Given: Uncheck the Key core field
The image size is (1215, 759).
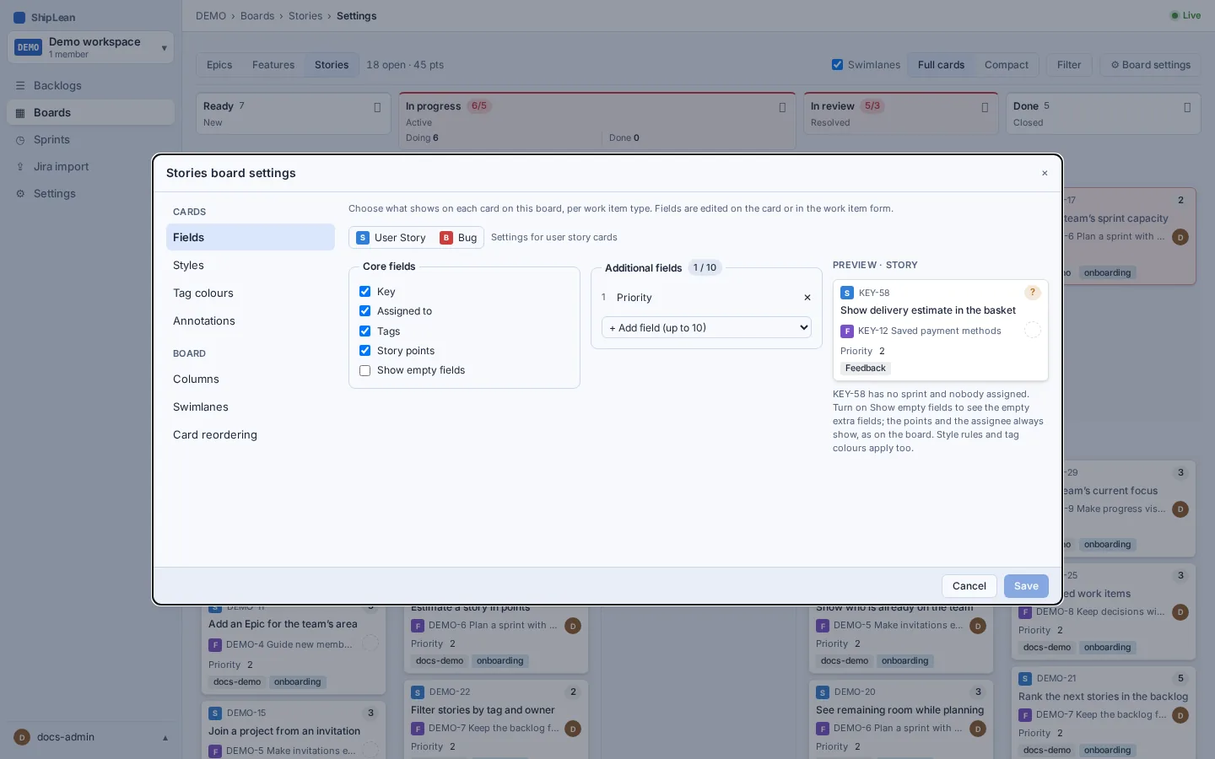Looking at the screenshot, I should click(365, 292).
